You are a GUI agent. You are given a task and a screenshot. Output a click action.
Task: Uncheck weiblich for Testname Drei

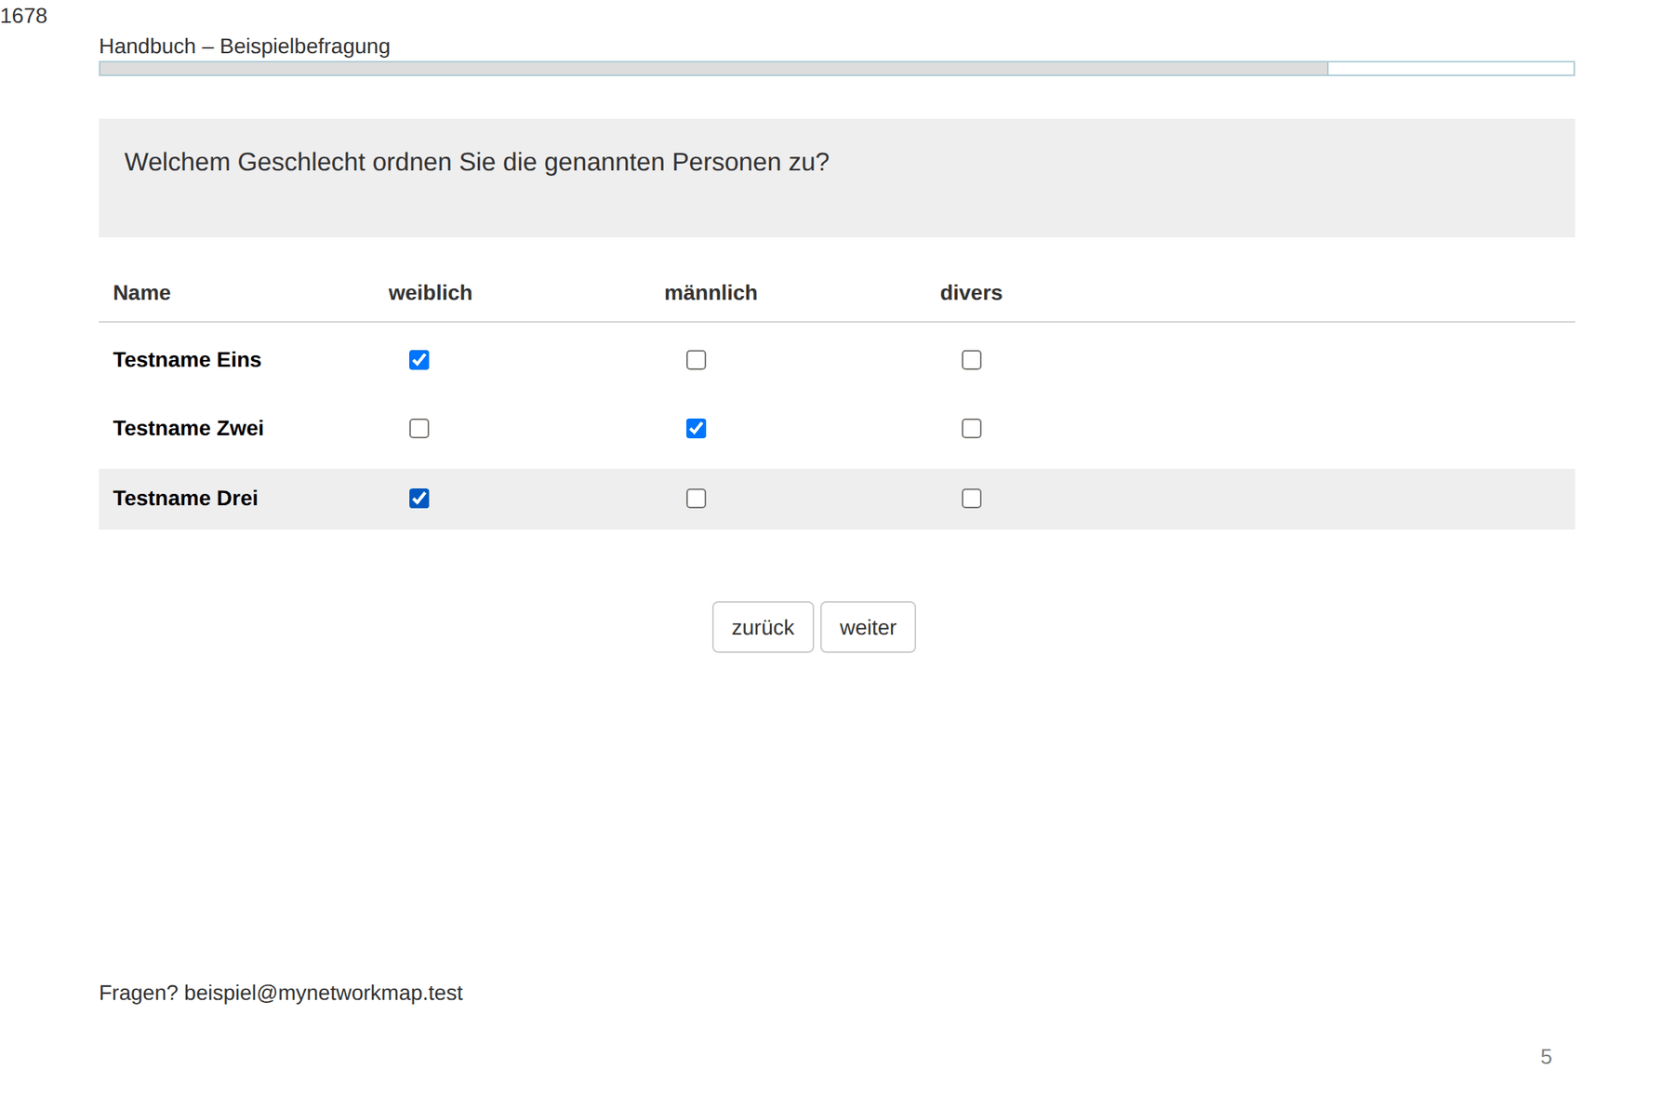point(419,499)
